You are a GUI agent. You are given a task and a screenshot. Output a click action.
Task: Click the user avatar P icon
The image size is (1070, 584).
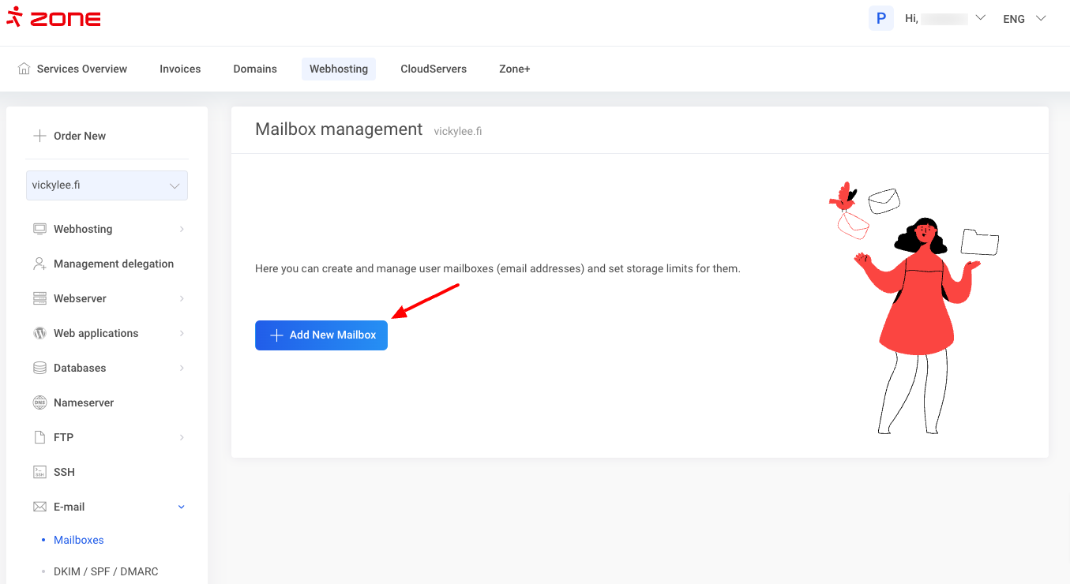[x=880, y=18]
